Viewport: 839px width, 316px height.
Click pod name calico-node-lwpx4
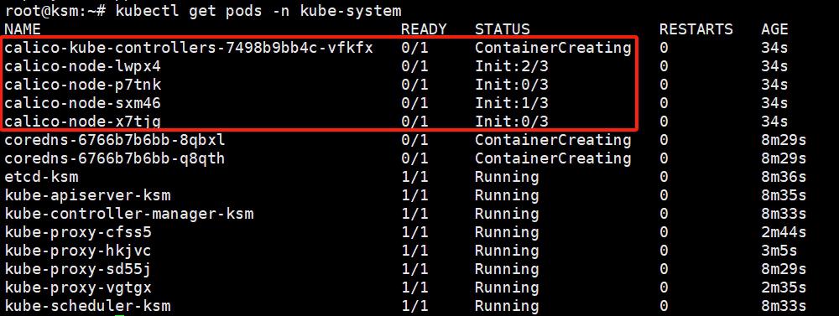[82, 67]
